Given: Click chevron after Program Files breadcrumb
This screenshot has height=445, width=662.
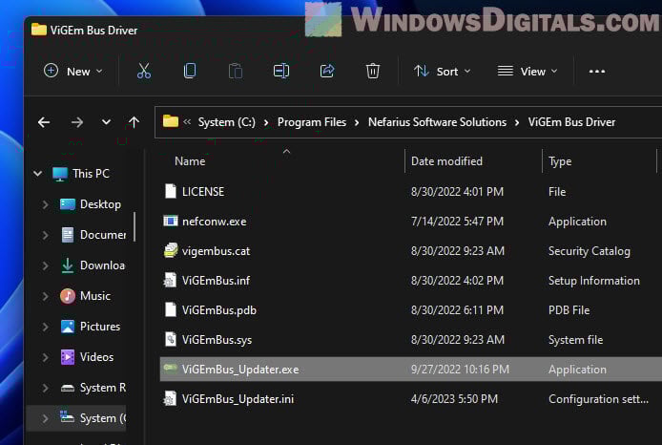Looking at the screenshot, I should pos(357,122).
